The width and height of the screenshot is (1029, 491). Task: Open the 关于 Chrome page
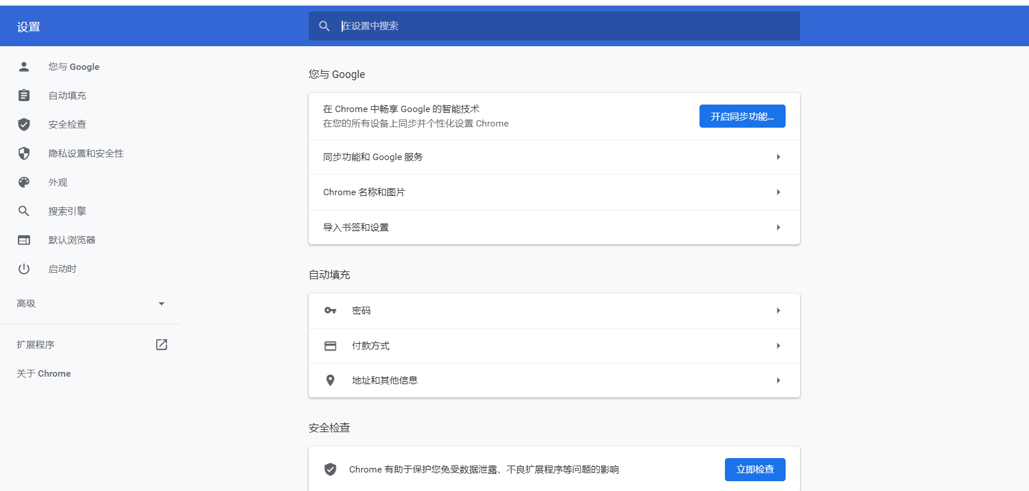[x=44, y=374]
